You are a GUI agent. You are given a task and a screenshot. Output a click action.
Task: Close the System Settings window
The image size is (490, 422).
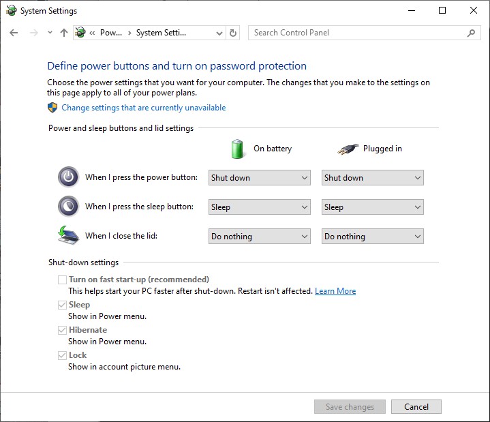(x=474, y=11)
